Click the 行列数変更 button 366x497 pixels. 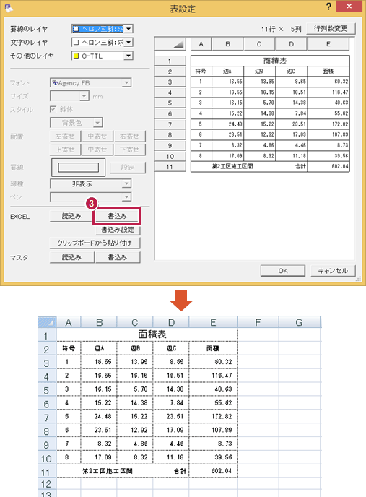(x=331, y=28)
